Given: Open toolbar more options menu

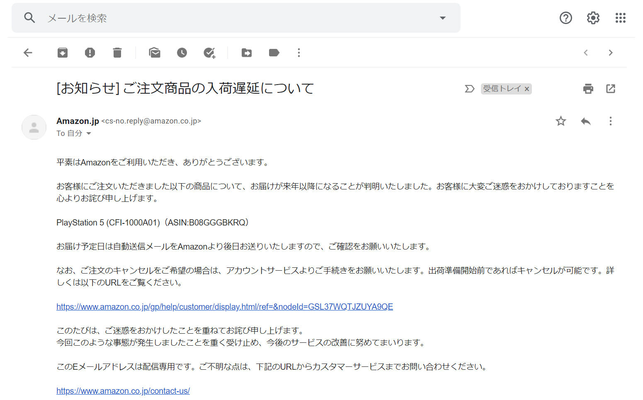Looking at the screenshot, I should (x=299, y=53).
